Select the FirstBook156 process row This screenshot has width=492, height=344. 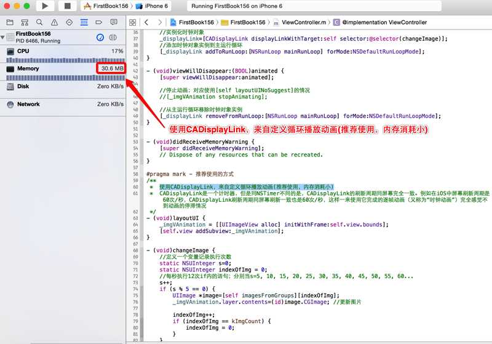click(63, 37)
